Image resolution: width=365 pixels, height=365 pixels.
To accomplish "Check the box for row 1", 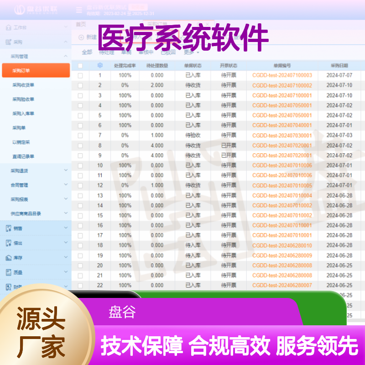I will pos(80,75).
